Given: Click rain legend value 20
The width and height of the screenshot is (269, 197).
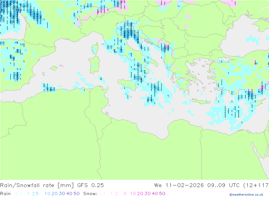Looking at the screenshot, I should pos(55,194).
